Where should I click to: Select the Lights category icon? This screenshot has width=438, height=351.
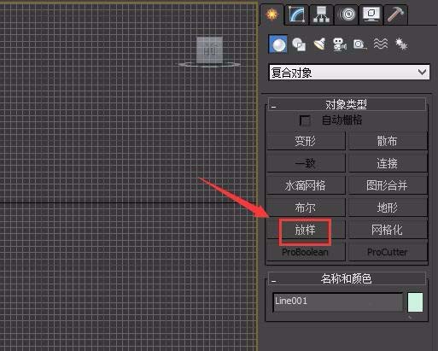coord(319,44)
